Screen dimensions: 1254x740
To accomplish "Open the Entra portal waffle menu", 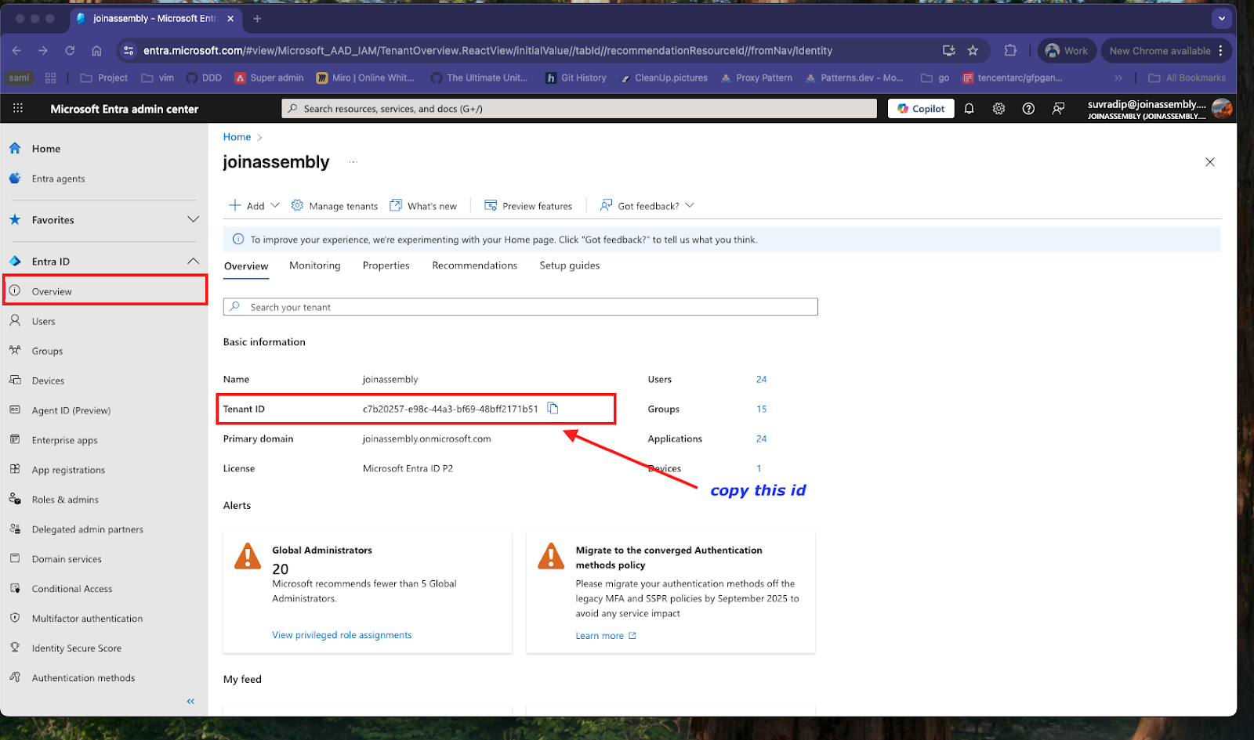I will tap(18, 109).
